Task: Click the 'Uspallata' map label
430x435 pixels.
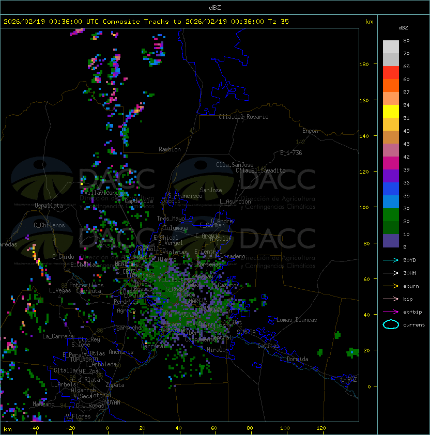Action: point(49,206)
